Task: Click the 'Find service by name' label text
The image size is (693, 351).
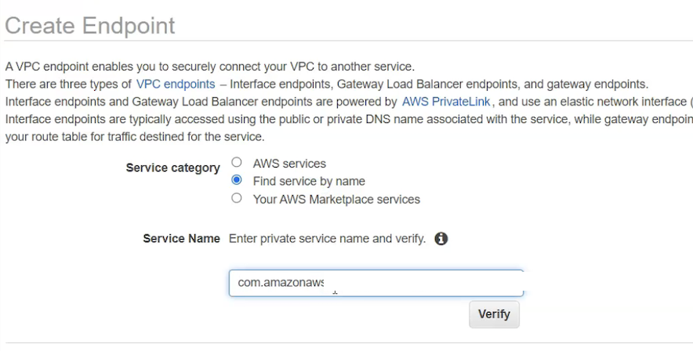Action: click(309, 181)
